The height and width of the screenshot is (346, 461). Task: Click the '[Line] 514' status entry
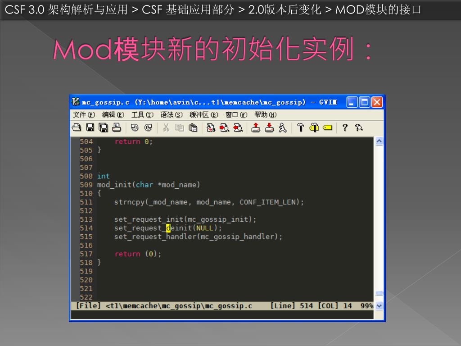[x=291, y=306]
